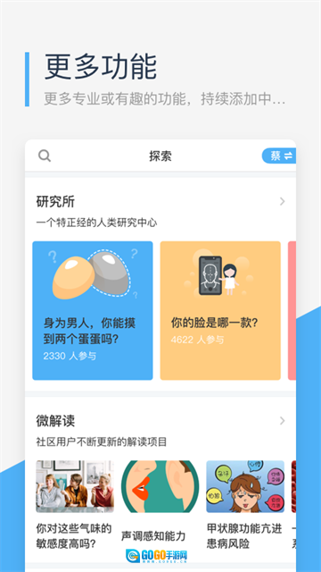Viewport: 321px width, 572px height.
Task: Expand the 研究所 section chevron
Action: (x=282, y=201)
